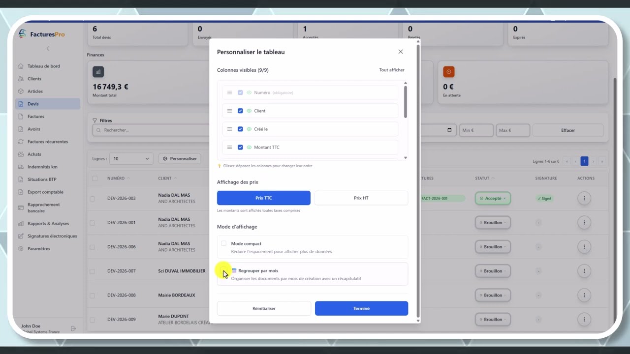Click Tout afficher link

pos(392,70)
